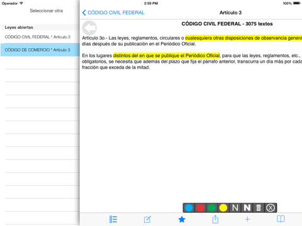The height and width of the screenshot is (226, 302).
Task: Open the share icon
Action: point(215,219)
